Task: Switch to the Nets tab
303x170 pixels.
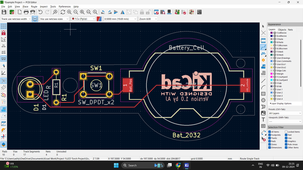Action: (290, 29)
